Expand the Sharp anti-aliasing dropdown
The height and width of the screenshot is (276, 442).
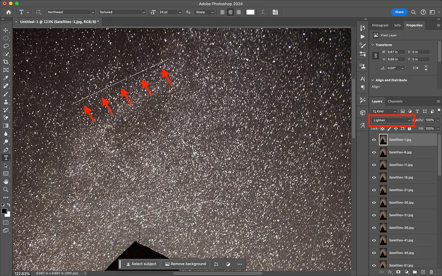coord(204,12)
